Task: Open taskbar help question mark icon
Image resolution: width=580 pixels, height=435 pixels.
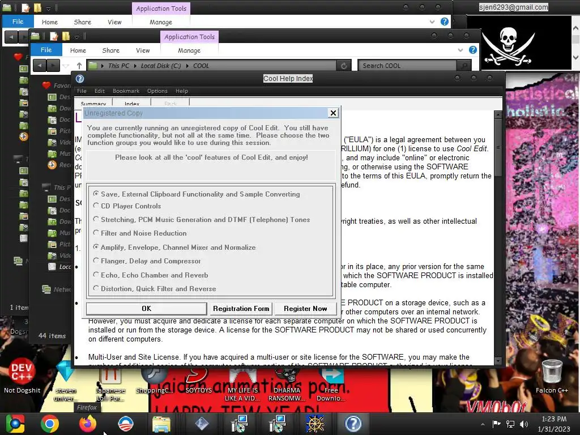Action: [353, 424]
